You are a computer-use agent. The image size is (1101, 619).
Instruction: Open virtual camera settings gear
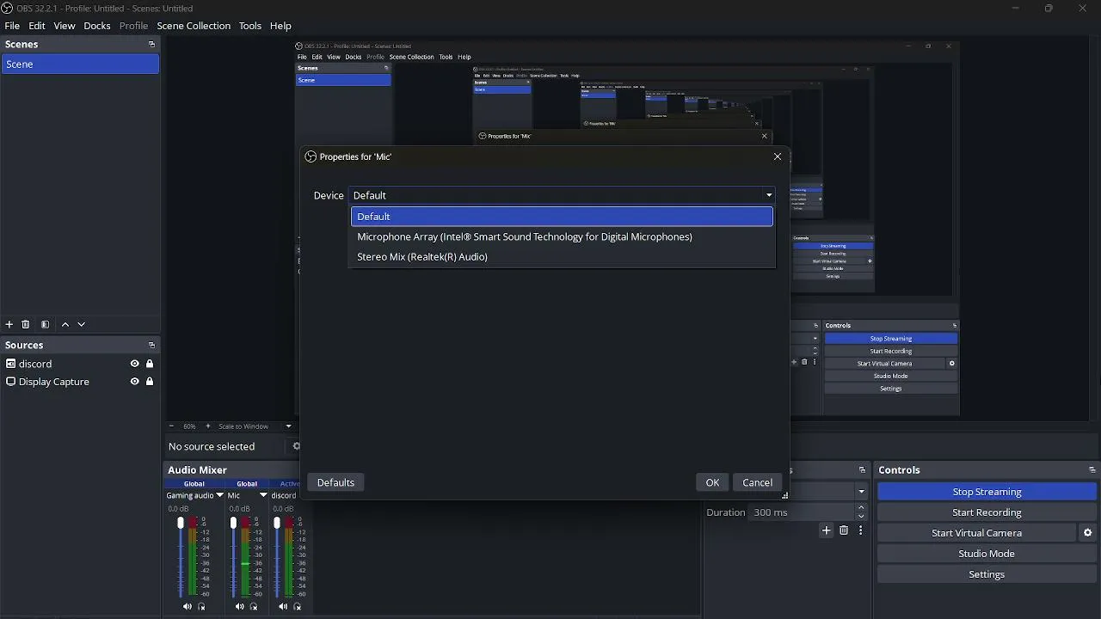[1087, 533]
